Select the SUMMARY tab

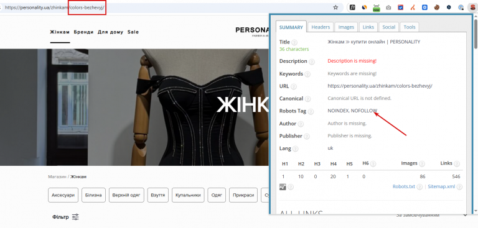pos(291,27)
